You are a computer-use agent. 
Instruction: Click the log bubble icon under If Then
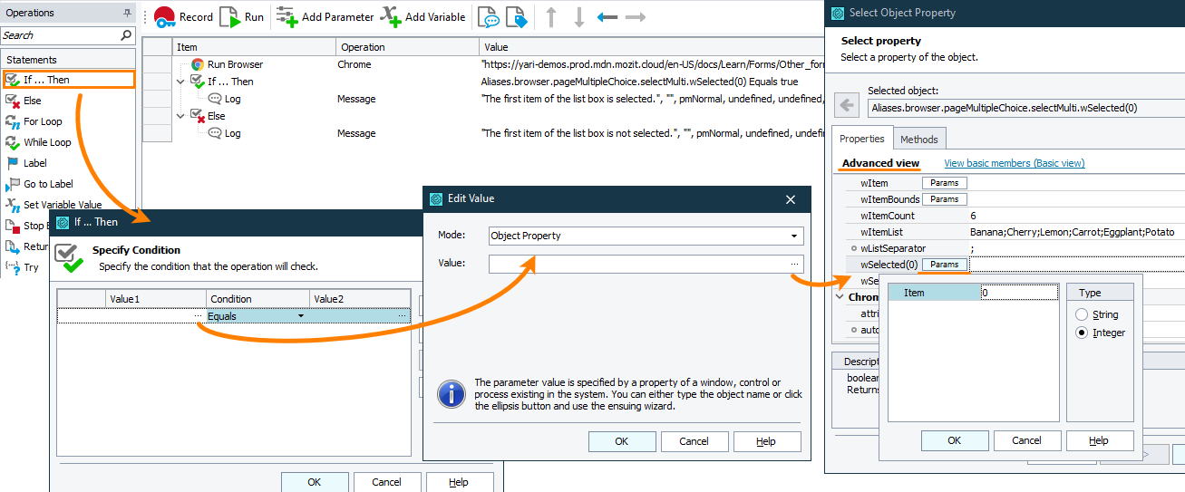pos(215,99)
